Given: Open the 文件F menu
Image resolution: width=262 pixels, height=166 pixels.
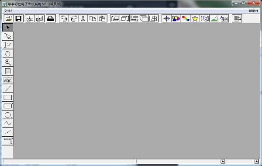Looking at the screenshot, I should pyautogui.click(x=8, y=11).
